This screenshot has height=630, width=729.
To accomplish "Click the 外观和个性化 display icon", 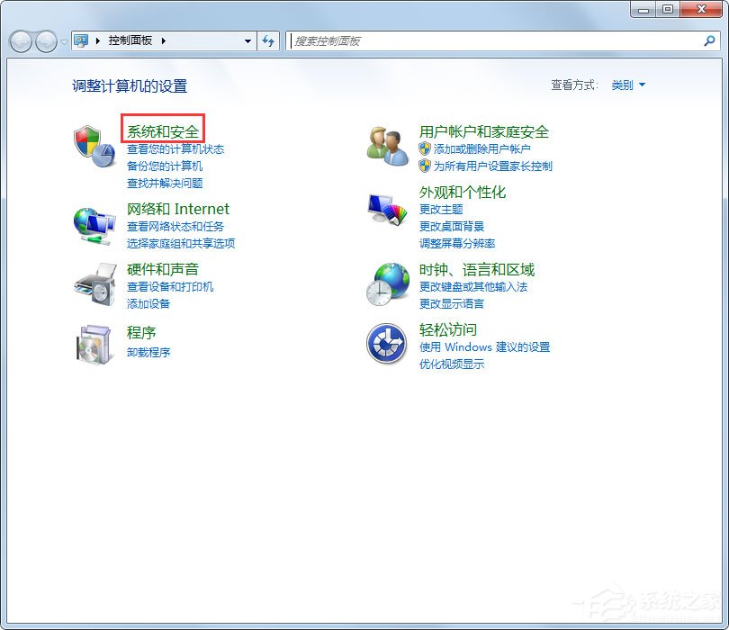I will coord(386,208).
